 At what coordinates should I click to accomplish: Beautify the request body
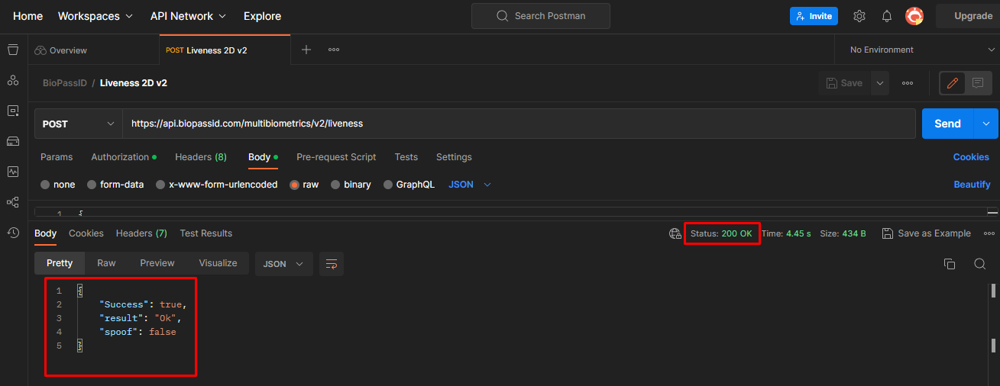(972, 185)
